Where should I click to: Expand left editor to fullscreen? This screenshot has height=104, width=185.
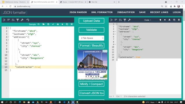coord(72,24)
